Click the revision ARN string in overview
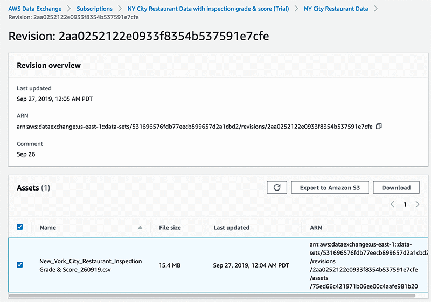 coord(194,127)
